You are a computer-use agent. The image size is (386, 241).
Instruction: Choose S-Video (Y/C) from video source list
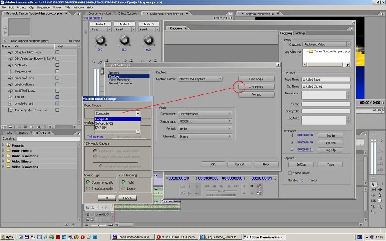pos(117,123)
